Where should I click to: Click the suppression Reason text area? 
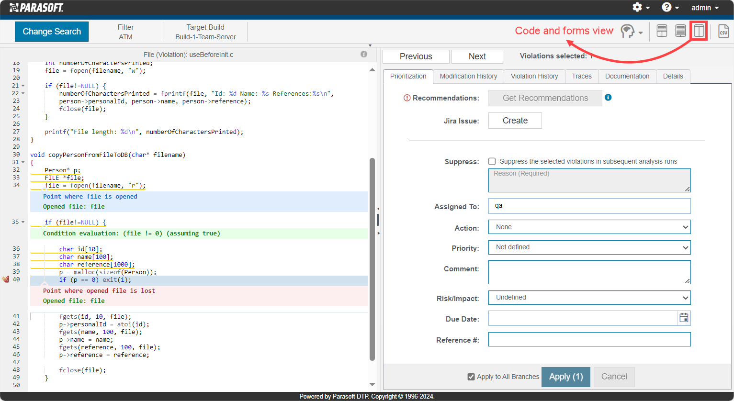[x=589, y=180]
